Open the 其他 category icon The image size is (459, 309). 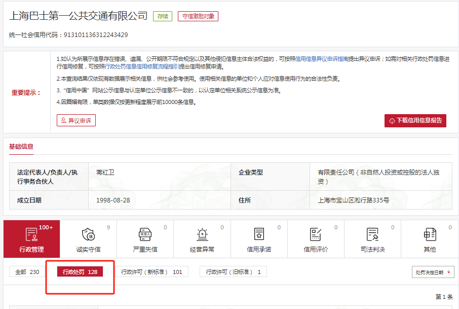(430, 234)
